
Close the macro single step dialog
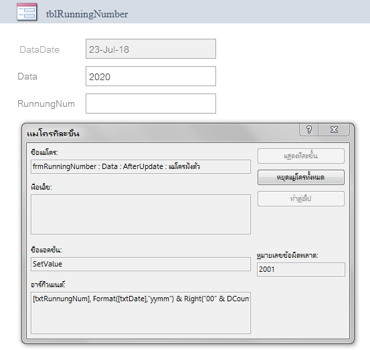coord(334,130)
